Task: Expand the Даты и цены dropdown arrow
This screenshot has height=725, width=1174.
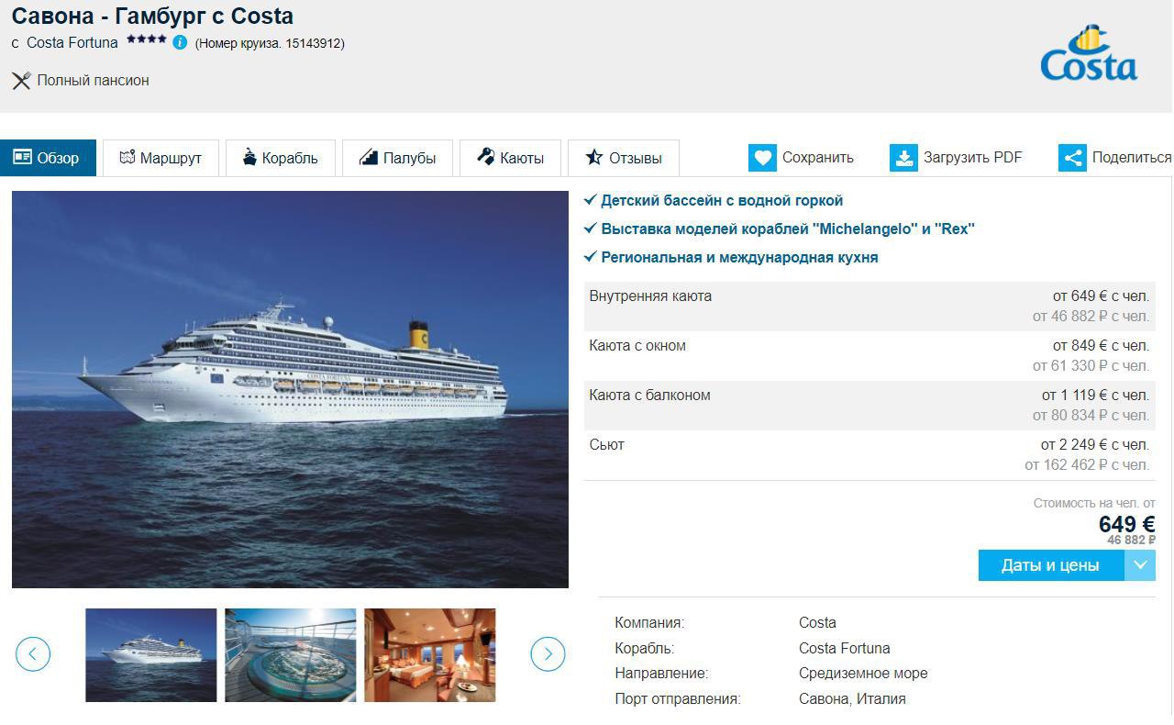Action: tap(1140, 565)
